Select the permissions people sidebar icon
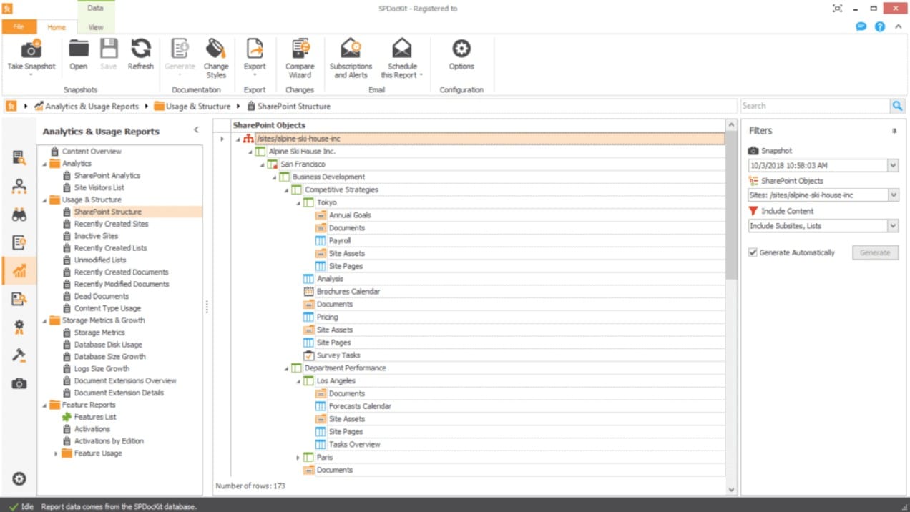This screenshot has width=910, height=512. (x=19, y=187)
